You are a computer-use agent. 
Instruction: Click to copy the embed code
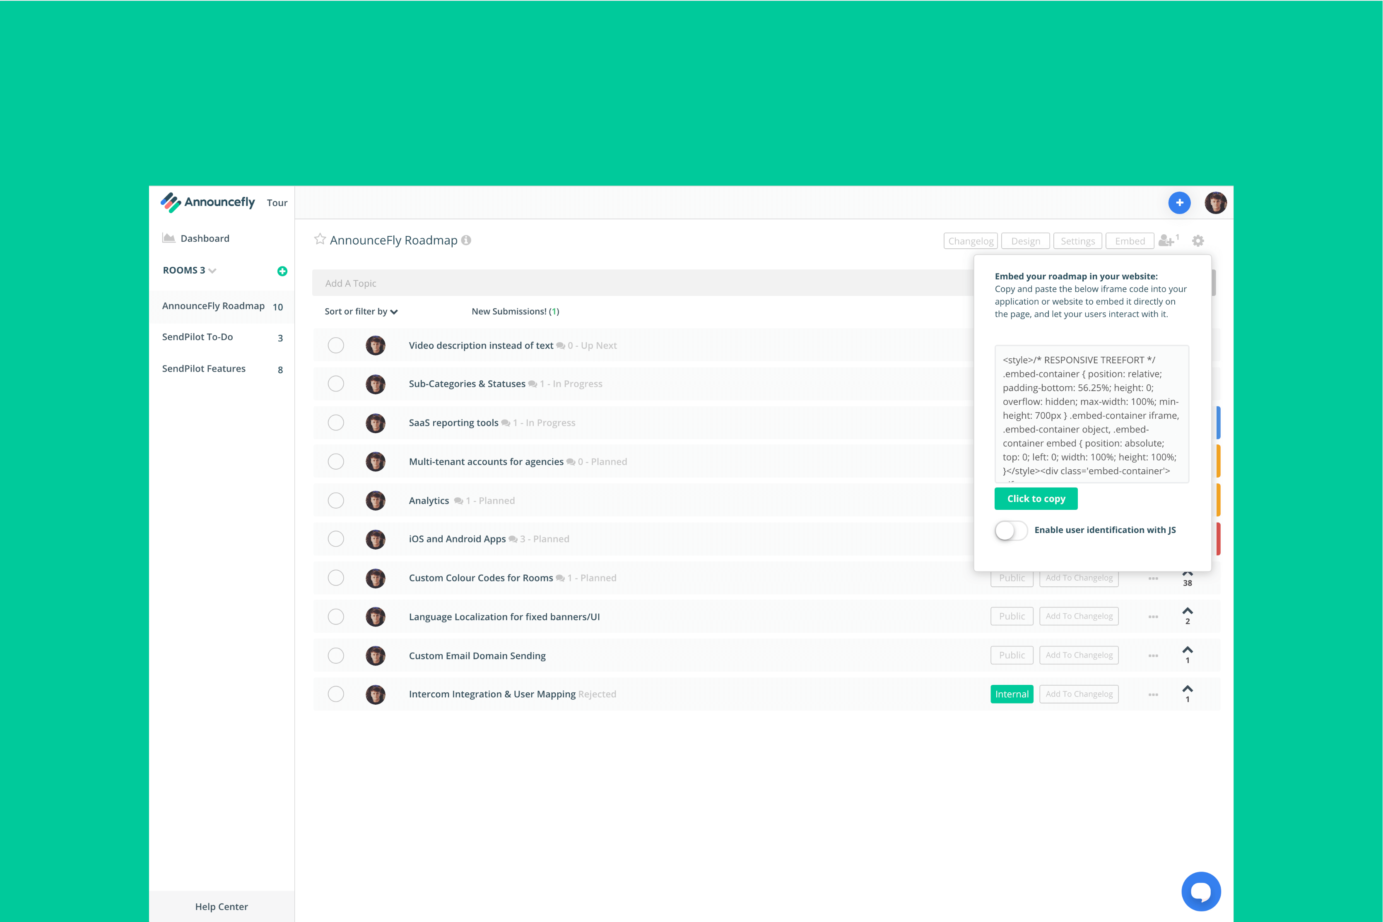tap(1036, 498)
